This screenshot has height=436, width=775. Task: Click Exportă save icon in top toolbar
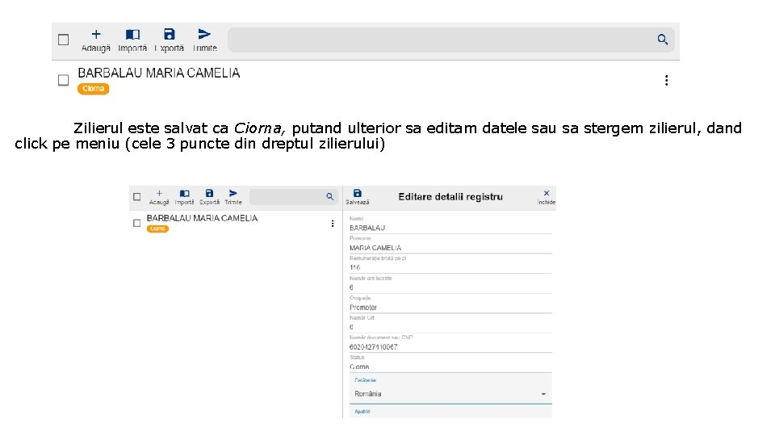click(169, 34)
